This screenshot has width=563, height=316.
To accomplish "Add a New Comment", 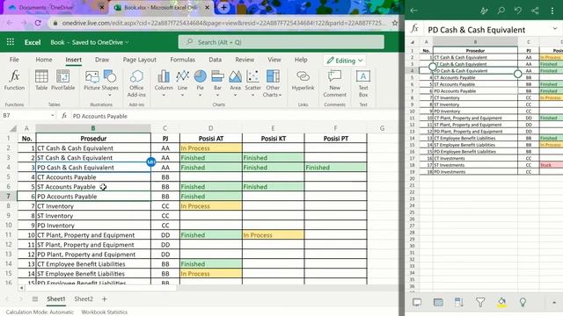I will tap(334, 84).
